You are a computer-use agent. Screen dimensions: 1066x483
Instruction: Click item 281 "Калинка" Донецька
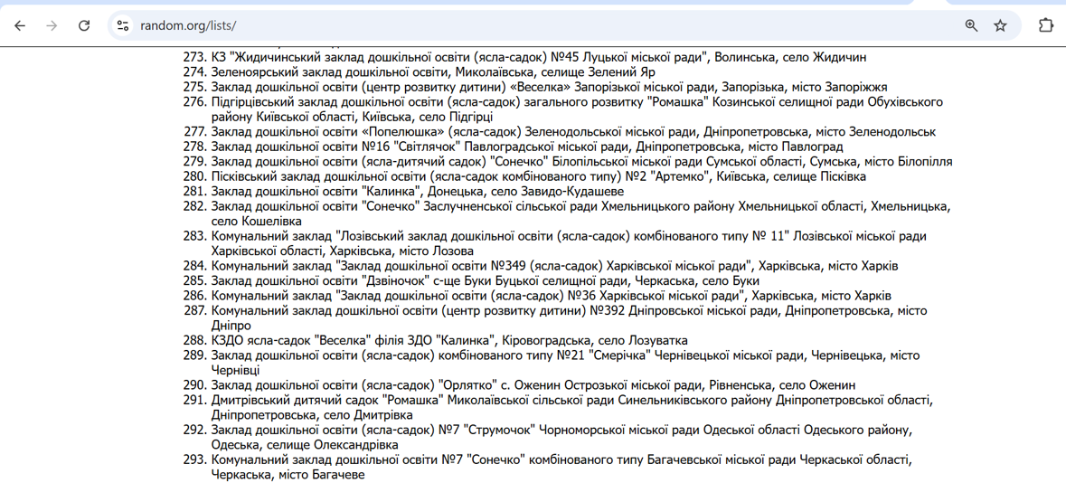417,191
